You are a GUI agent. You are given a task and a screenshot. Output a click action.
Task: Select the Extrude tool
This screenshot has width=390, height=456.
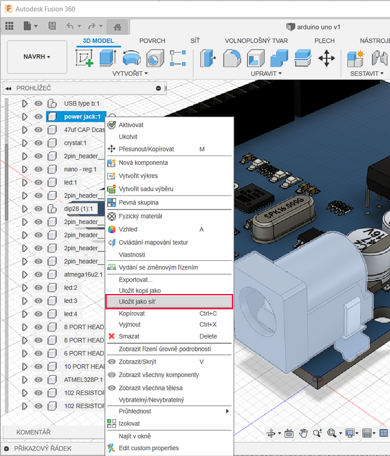tap(108, 57)
